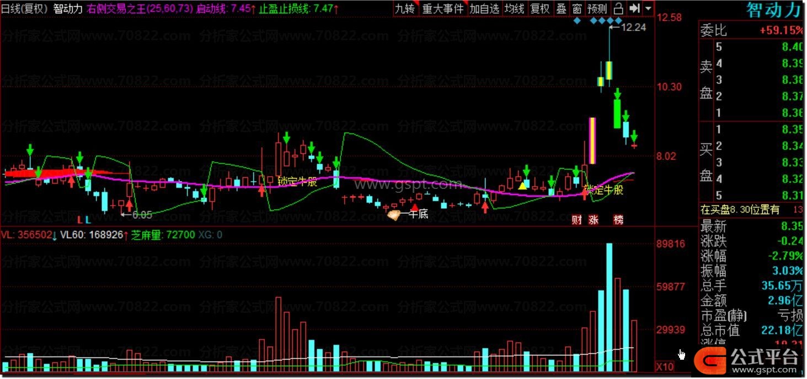Image resolution: width=807 pixels, height=379 pixels.
Task: Click the +59.15% 委比 value
Action: [x=781, y=30]
